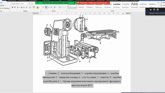Select the bold Заголово... heading style
Viewport: 165px width, 93px height.
pyautogui.click(x=117, y=6)
